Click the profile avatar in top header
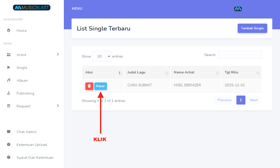The height and width of the screenshot is (168, 280). 238,9
